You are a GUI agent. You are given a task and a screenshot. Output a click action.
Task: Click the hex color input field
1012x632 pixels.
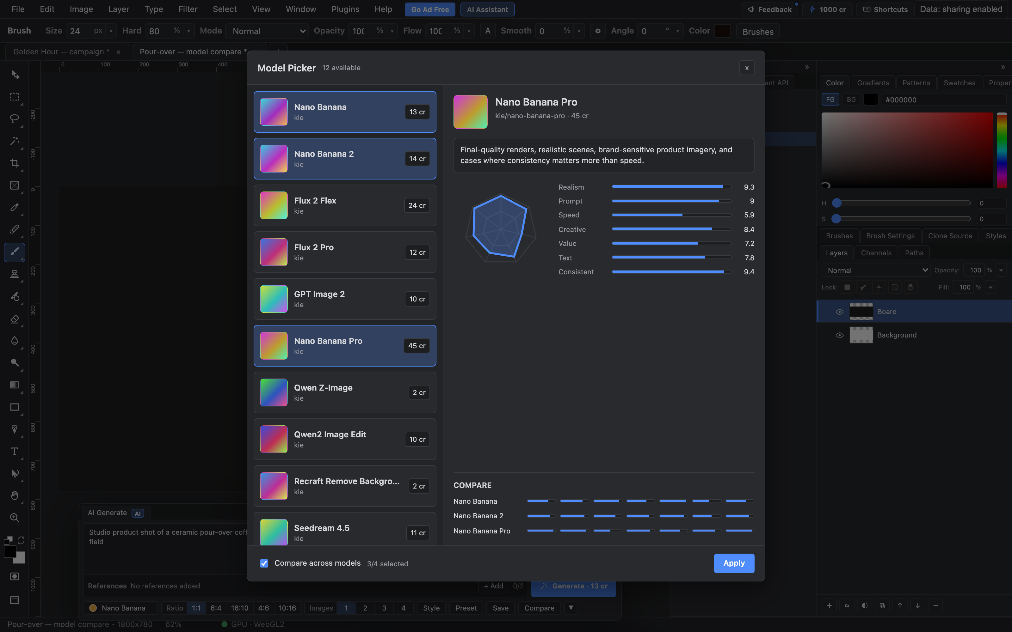click(943, 100)
